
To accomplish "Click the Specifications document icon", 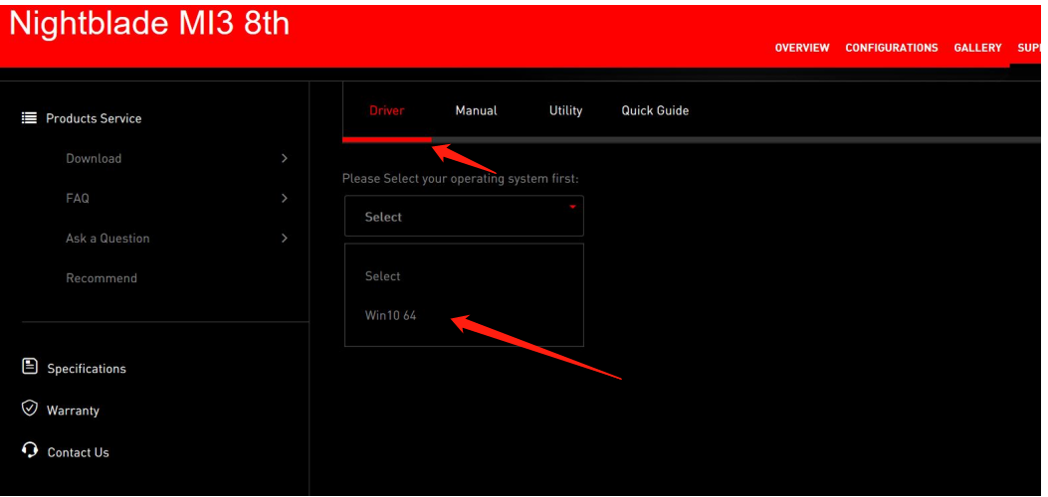I will [29, 367].
